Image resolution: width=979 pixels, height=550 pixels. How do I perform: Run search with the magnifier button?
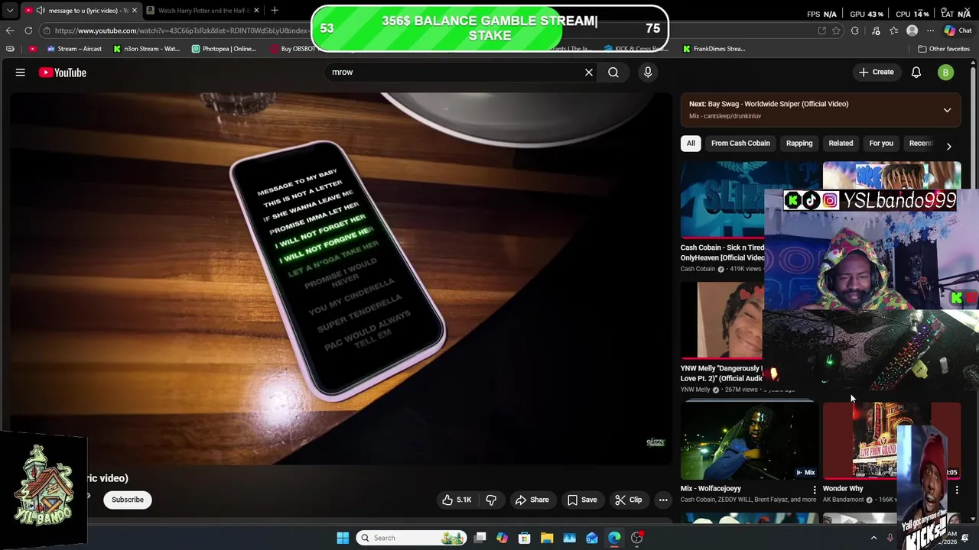613,73
